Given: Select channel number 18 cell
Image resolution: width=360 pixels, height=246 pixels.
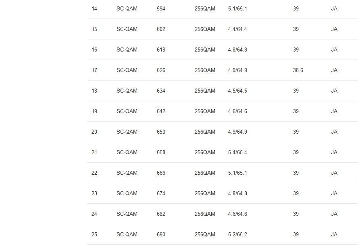Looking at the screenshot, I should tap(94, 91).
